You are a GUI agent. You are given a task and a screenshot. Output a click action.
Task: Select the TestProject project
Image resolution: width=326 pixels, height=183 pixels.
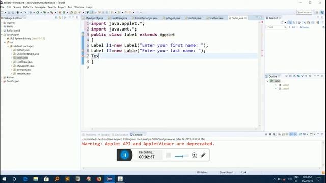pyautogui.click(x=13, y=81)
